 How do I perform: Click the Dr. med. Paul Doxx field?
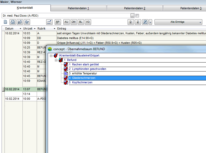pos(66,16)
